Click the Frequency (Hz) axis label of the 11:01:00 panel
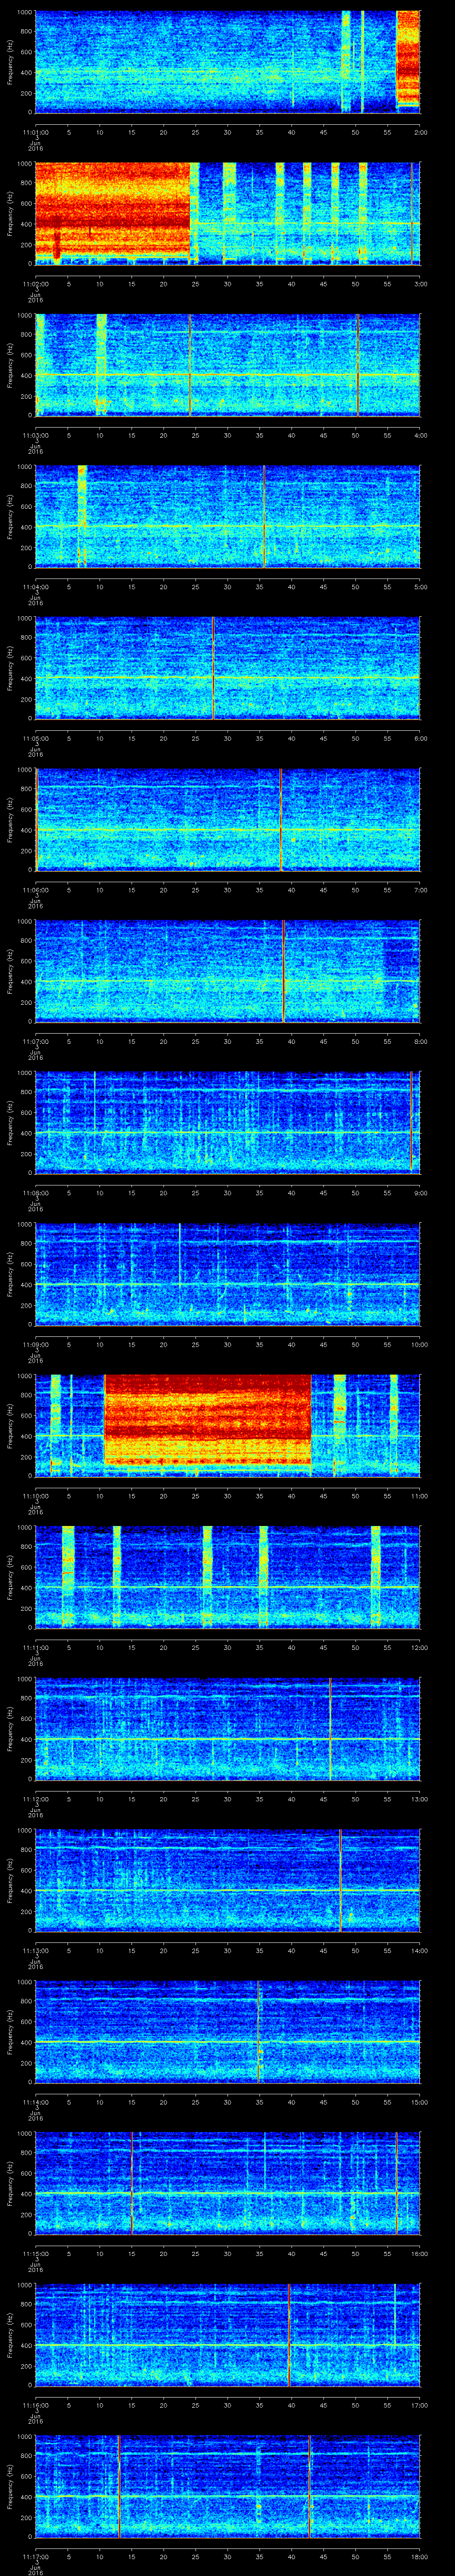The width and height of the screenshot is (455, 2576). click(10, 62)
